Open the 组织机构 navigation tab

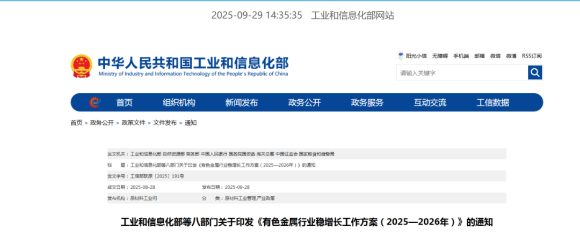point(179,102)
